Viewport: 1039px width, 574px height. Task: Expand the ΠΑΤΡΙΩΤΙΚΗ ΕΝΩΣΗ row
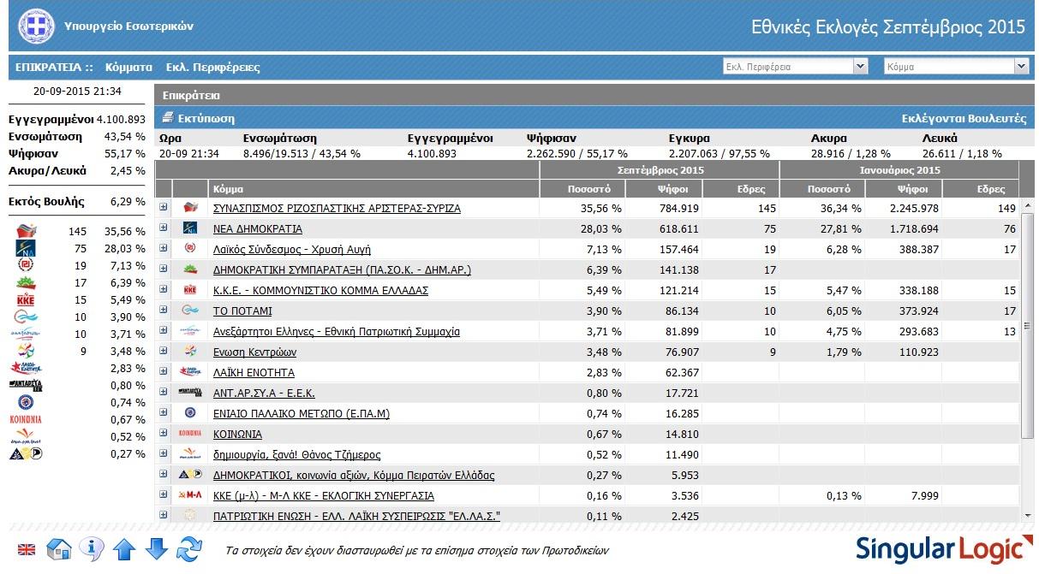pos(163,515)
